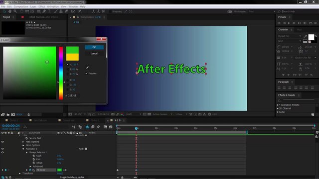Open Composition Mini-Flowchart in timeline
This screenshot has width=319, height=179.
pyautogui.click(x=73, y=127)
